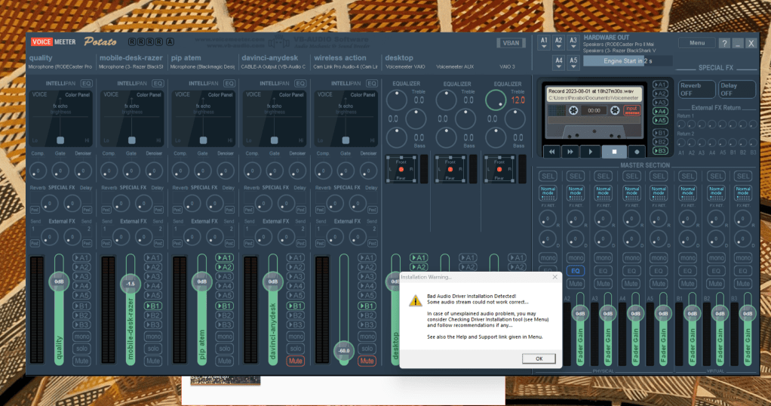Click the Bass knob on desktop equalizer

pos(396,138)
